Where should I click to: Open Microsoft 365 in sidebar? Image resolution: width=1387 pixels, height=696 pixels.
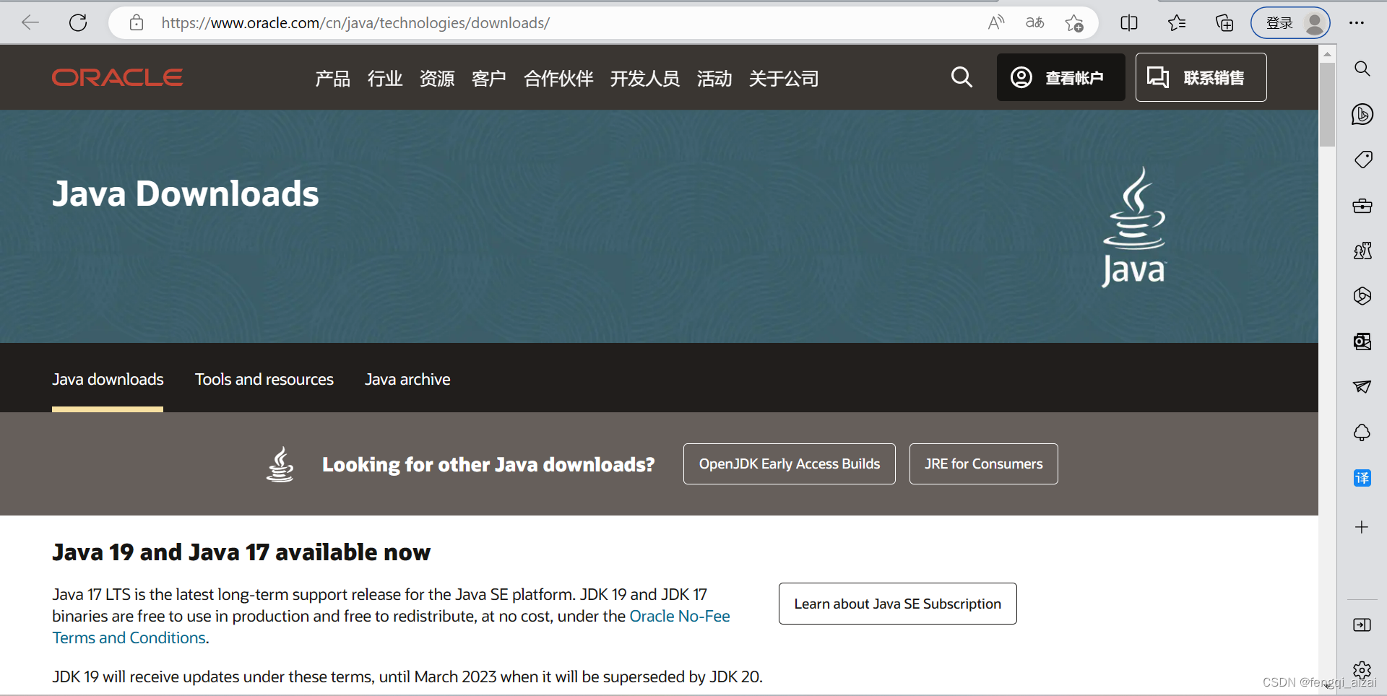(1362, 296)
